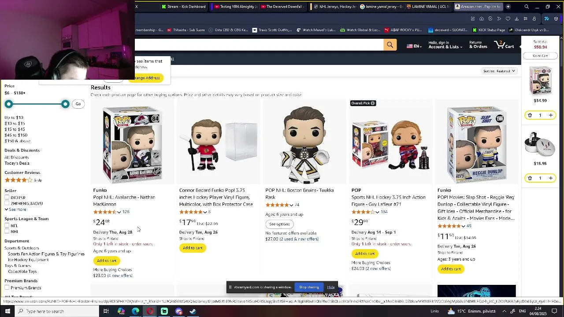Viewport: 564px width, 317px height.
Task: Open Opera GX from the taskbar
Action: pos(150,311)
